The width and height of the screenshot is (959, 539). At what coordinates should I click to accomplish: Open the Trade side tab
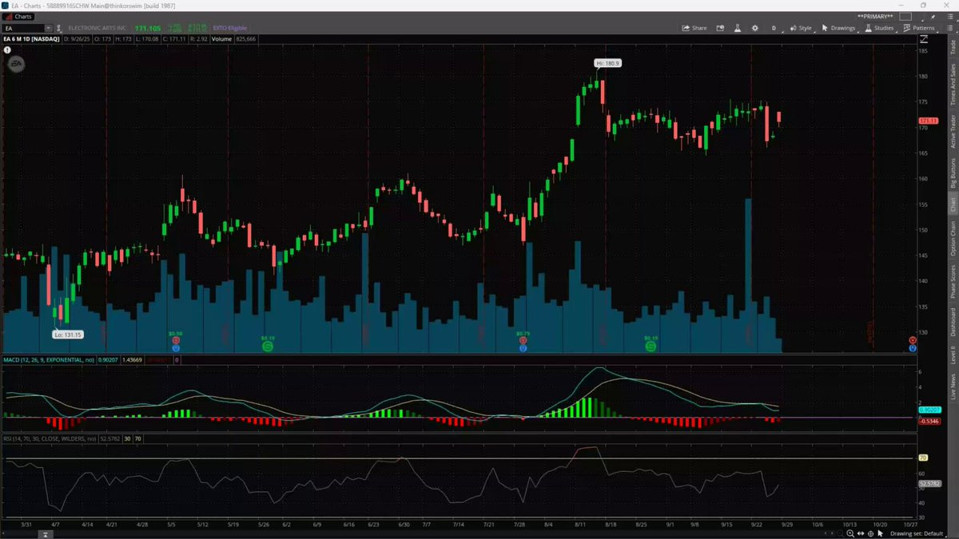[952, 46]
